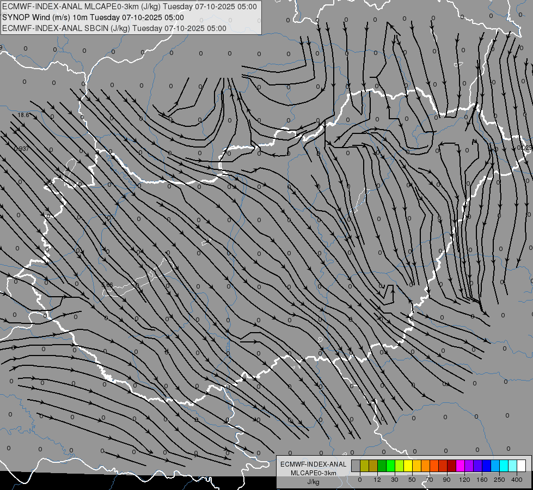The height and width of the screenshot is (490, 533).
Task: Select the 250 tick label in legend
Action: (499, 480)
